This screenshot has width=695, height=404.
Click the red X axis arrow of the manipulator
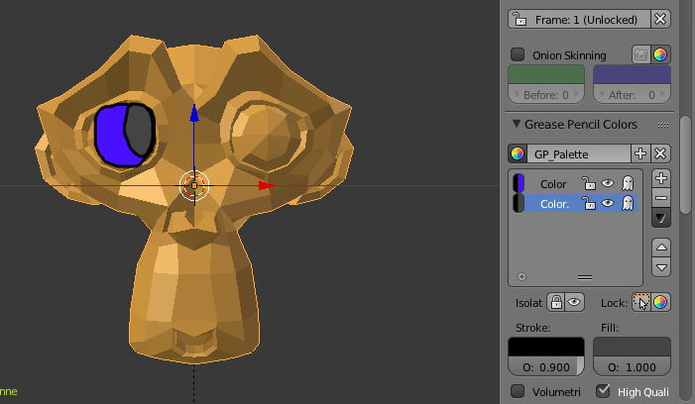(x=267, y=185)
